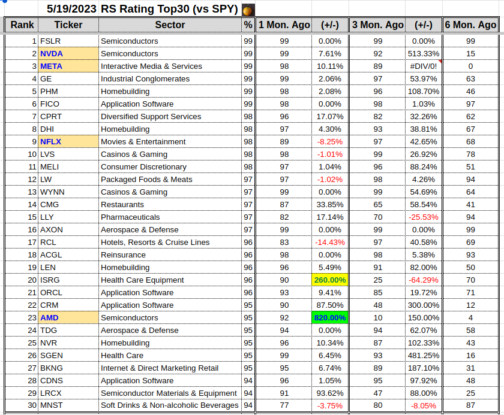Select the #DIV/0! error cell
Screen dimensions: 504x415
coord(424,66)
